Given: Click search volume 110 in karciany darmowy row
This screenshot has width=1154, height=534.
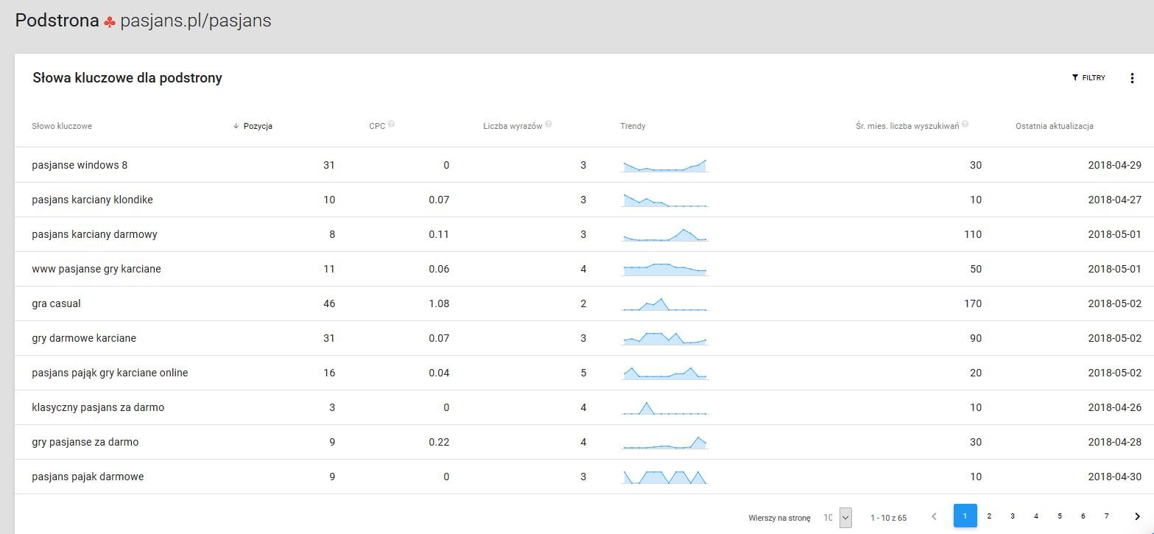Looking at the screenshot, I should (x=972, y=234).
